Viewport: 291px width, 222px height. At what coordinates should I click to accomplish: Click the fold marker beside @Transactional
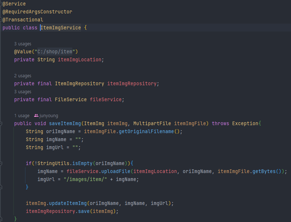point(1,20)
